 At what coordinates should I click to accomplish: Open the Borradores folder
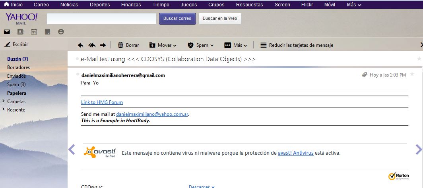(x=18, y=67)
